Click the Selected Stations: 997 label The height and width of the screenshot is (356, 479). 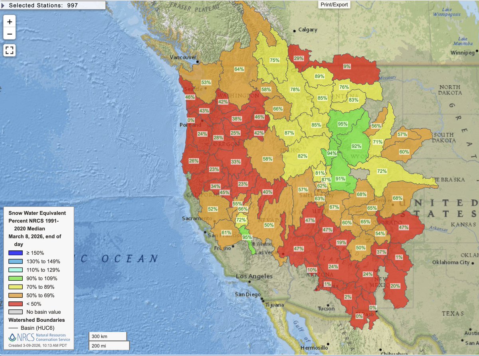click(x=43, y=5)
